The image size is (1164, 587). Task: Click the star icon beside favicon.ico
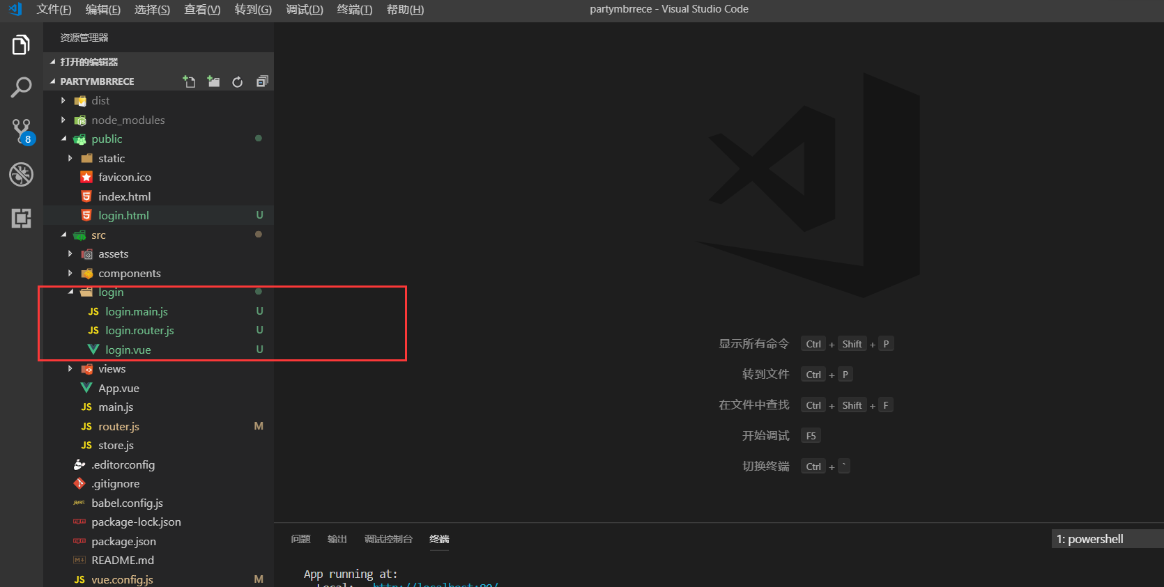coord(86,177)
